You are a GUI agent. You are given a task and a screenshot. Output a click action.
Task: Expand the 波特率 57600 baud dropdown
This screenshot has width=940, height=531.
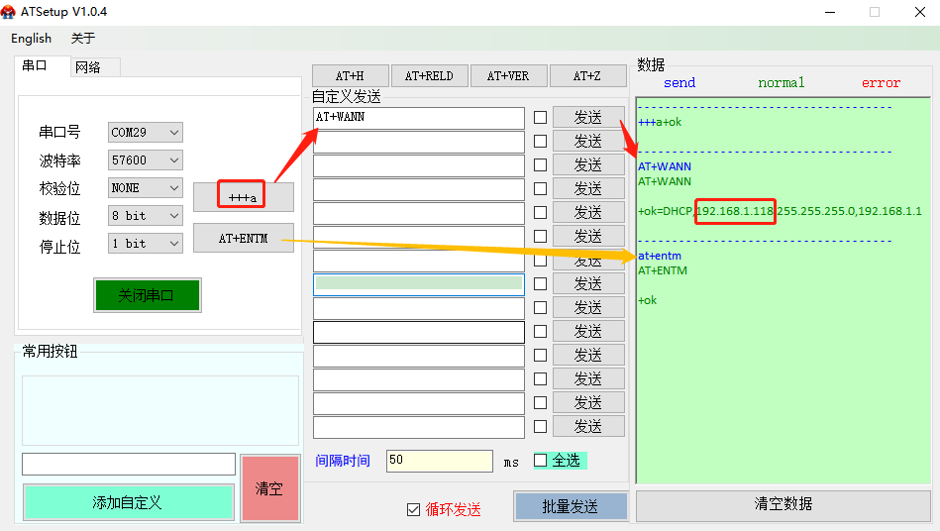pyautogui.click(x=146, y=160)
